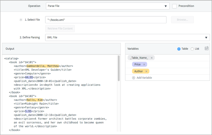Remove the Author variable via its X
The width and height of the screenshot is (212, 135).
[146, 72]
